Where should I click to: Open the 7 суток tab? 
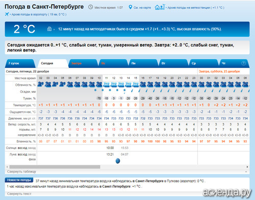[20, 63]
